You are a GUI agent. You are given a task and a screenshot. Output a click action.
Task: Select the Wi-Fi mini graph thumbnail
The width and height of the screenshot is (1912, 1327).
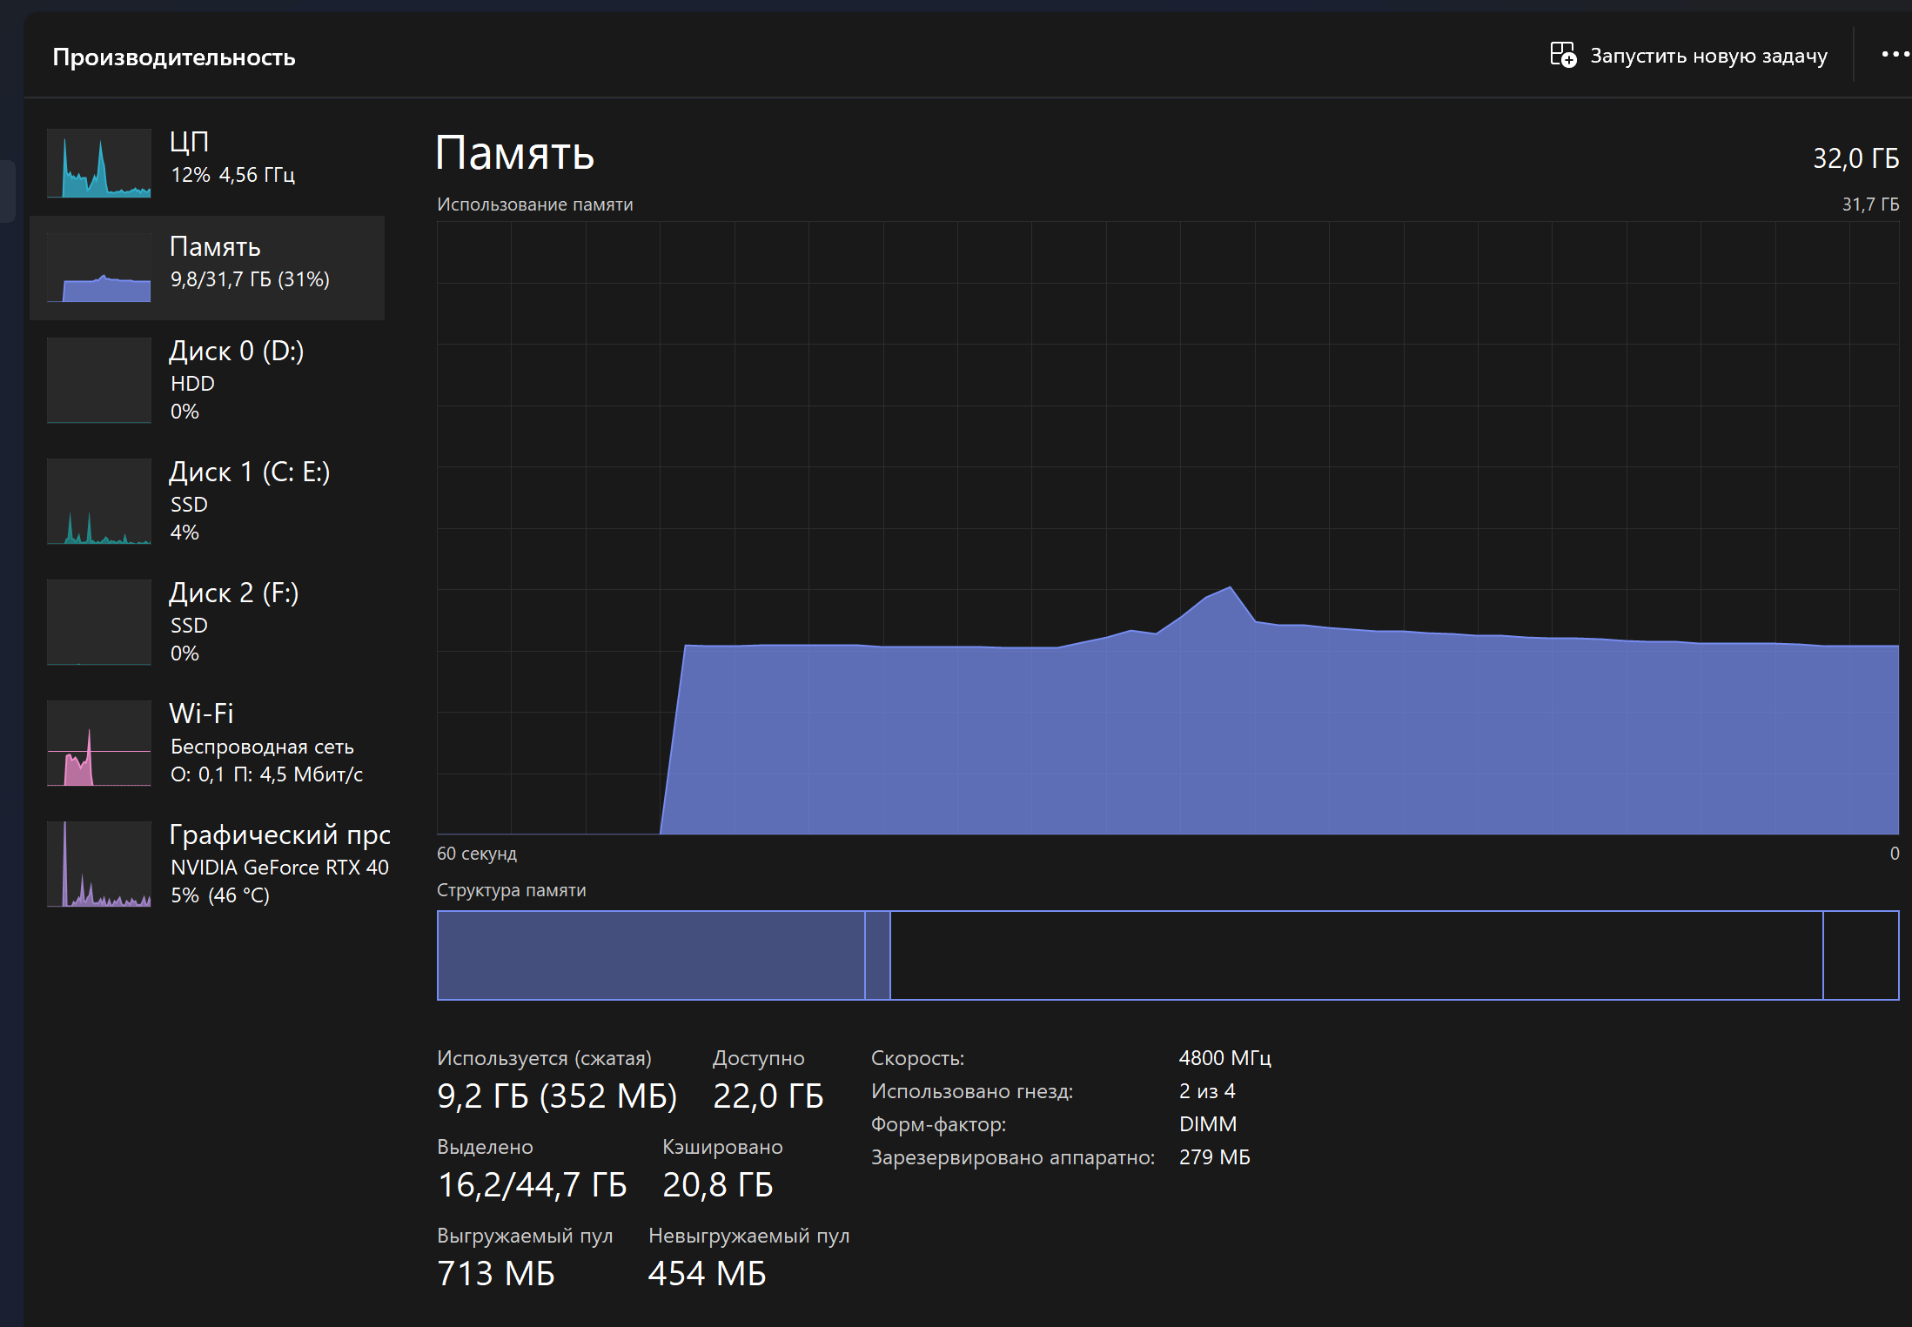point(99,743)
